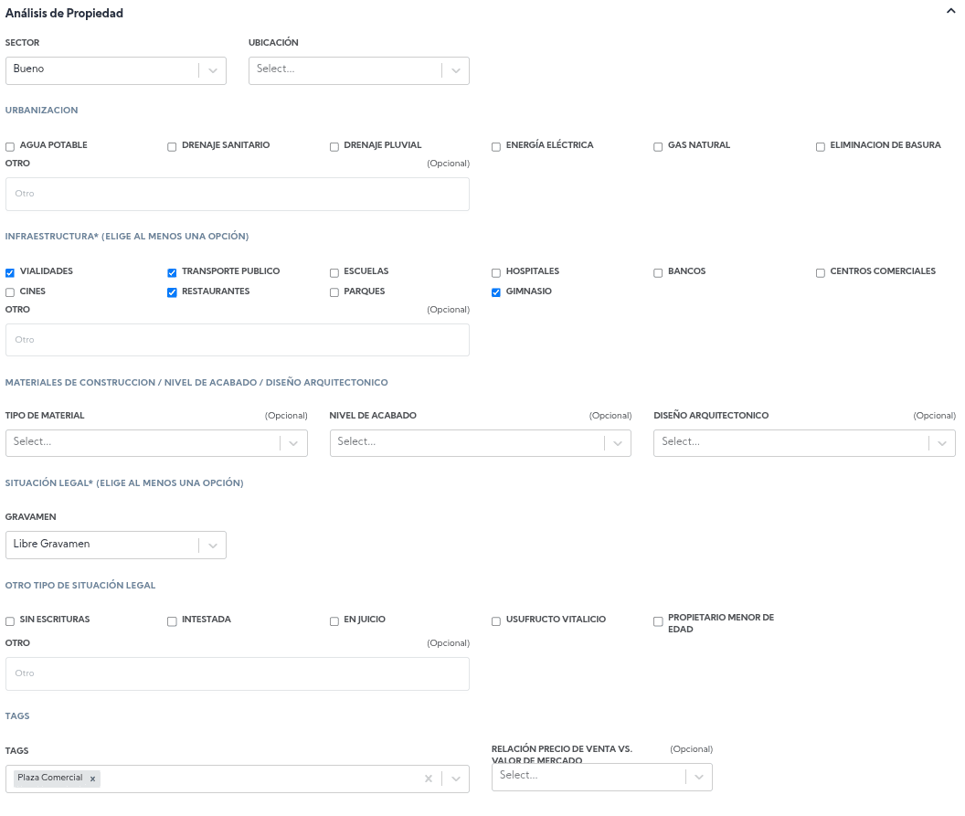
Task: Collapse the Análisis de Propiedad section
Action: (x=950, y=13)
